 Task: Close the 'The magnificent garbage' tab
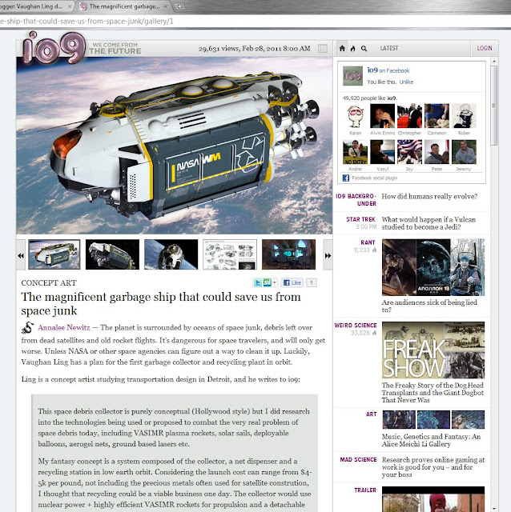click(166, 6)
